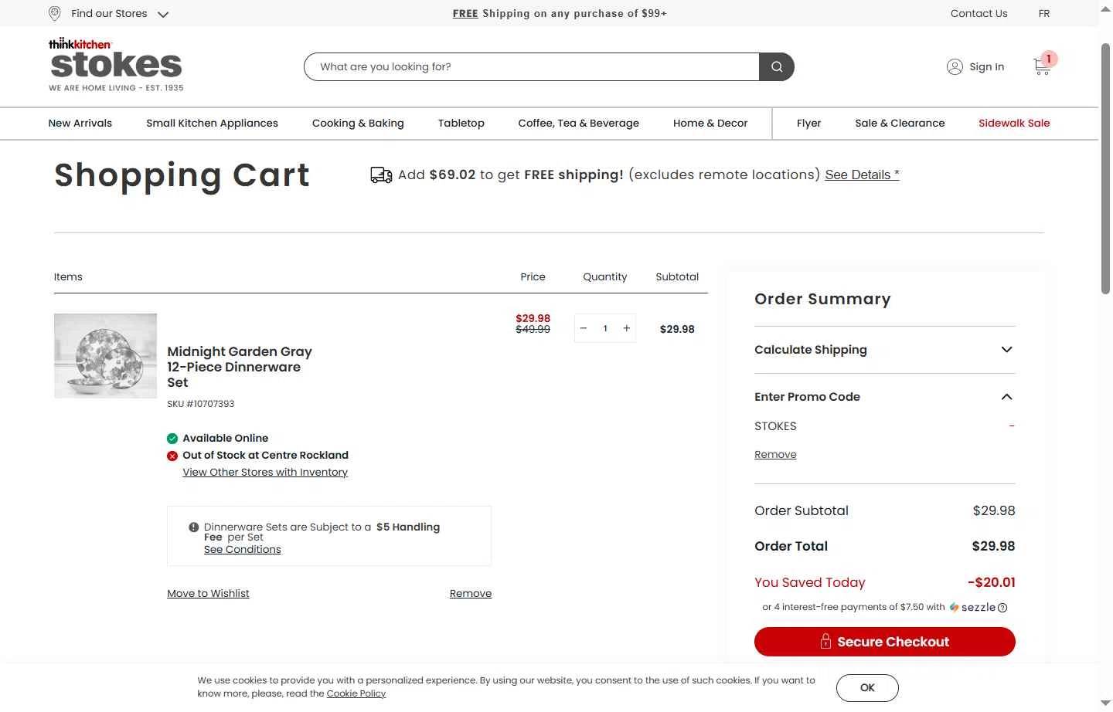Open the Midnight Garden dinnerware thumbnail
The height and width of the screenshot is (712, 1113).
click(105, 356)
